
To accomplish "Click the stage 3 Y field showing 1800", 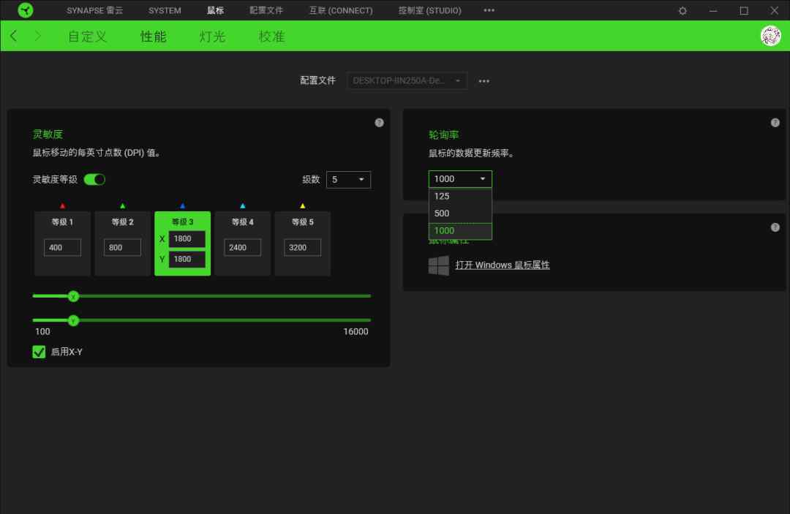I will pos(187,260).
